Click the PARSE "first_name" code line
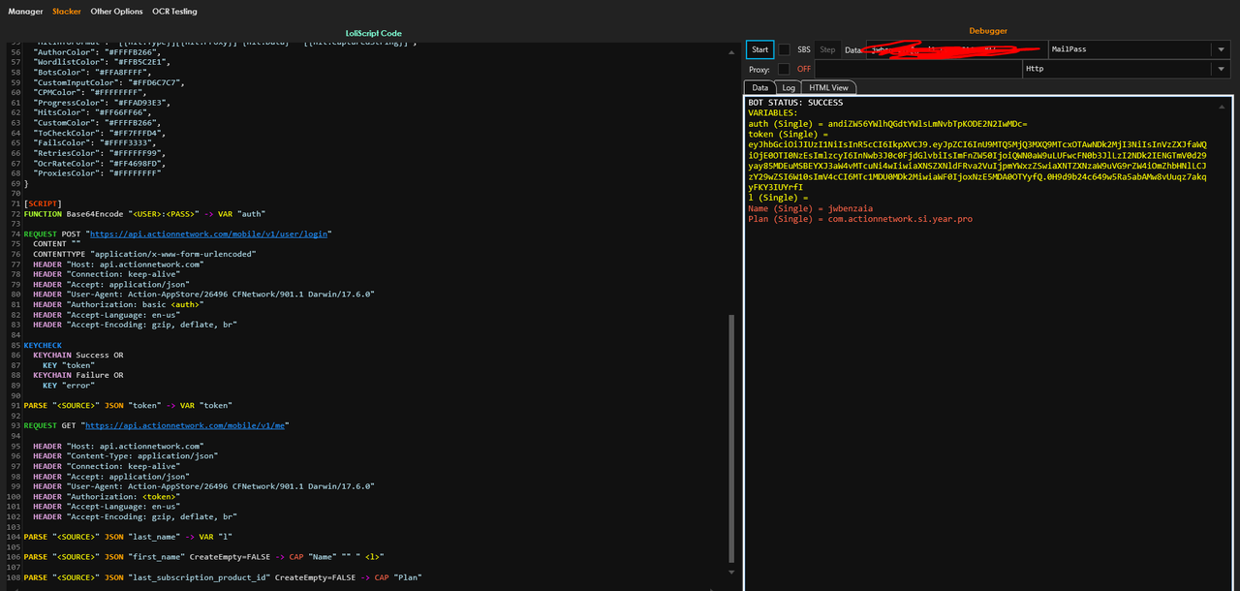This screenshot has height=591, width=1240. tap(204, 556)
